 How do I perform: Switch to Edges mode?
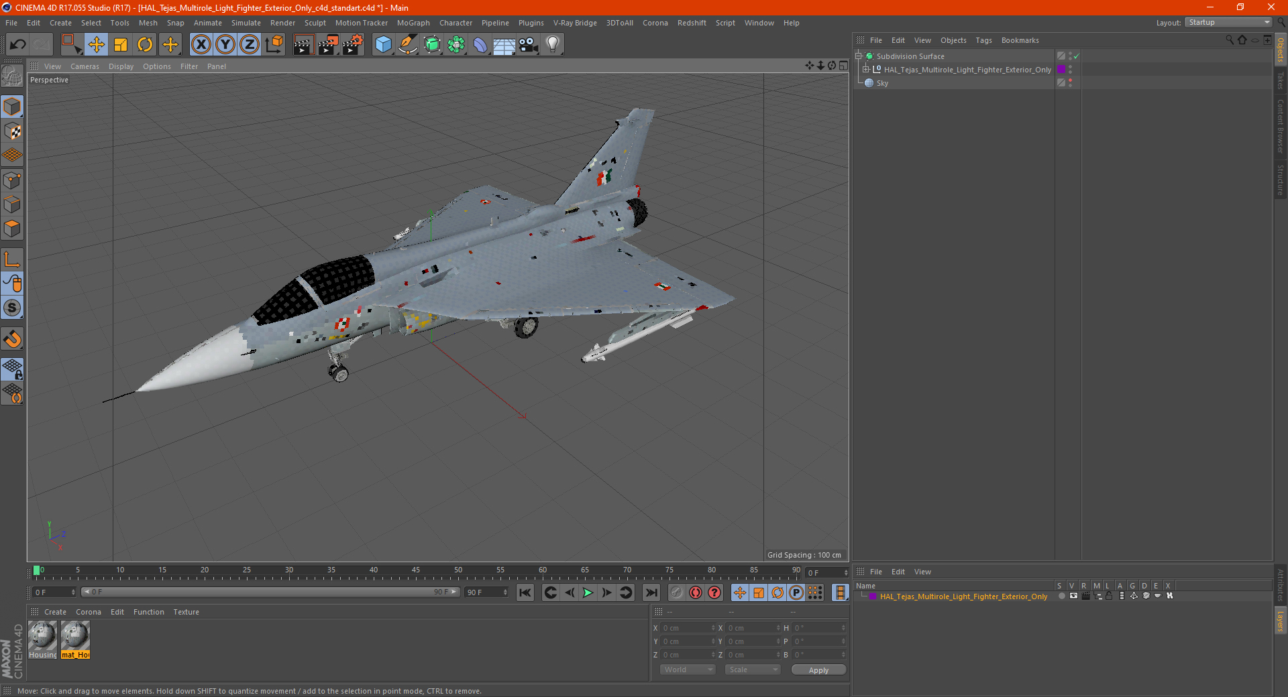(x=13, y=204)
